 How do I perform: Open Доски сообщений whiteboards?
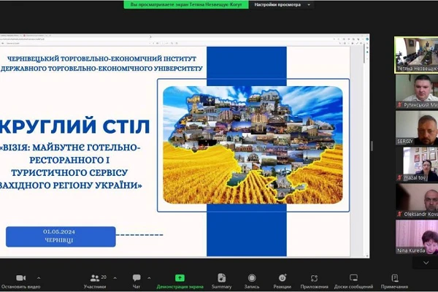click(353, 278)
